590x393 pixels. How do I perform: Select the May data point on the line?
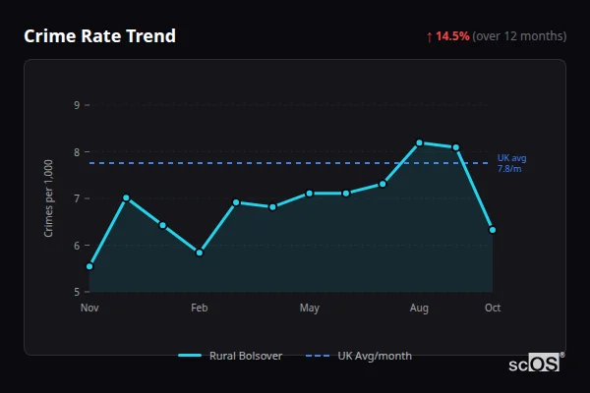(x=309, y=194)
